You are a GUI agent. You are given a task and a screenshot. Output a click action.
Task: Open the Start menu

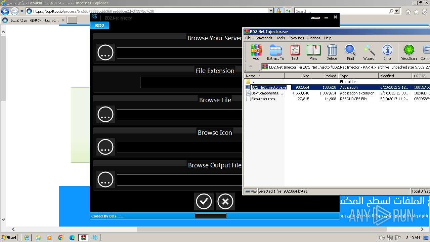point(9,238)
